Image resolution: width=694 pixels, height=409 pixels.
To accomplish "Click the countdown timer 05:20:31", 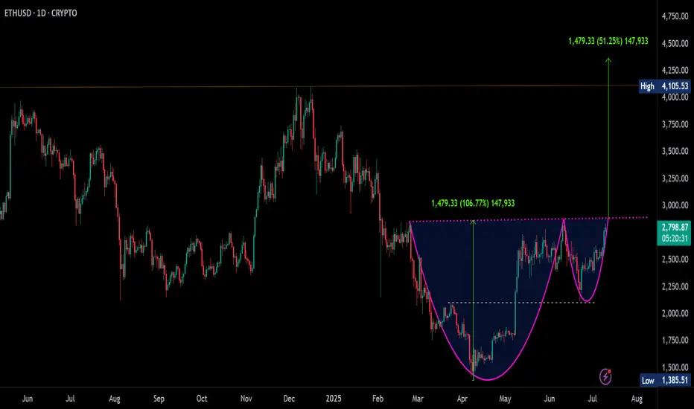I will click(675, 239).
